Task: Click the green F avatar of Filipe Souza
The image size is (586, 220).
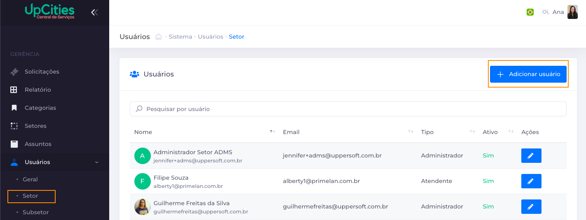Action: pos(143,181)
